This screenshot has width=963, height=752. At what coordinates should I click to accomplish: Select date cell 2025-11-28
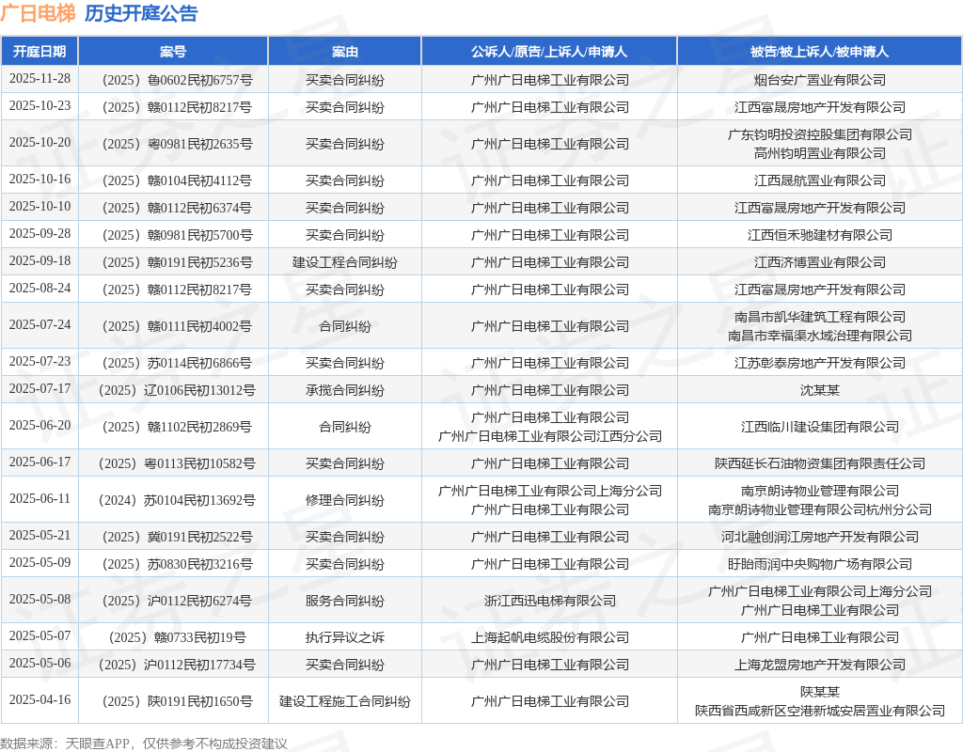point(39,79)
